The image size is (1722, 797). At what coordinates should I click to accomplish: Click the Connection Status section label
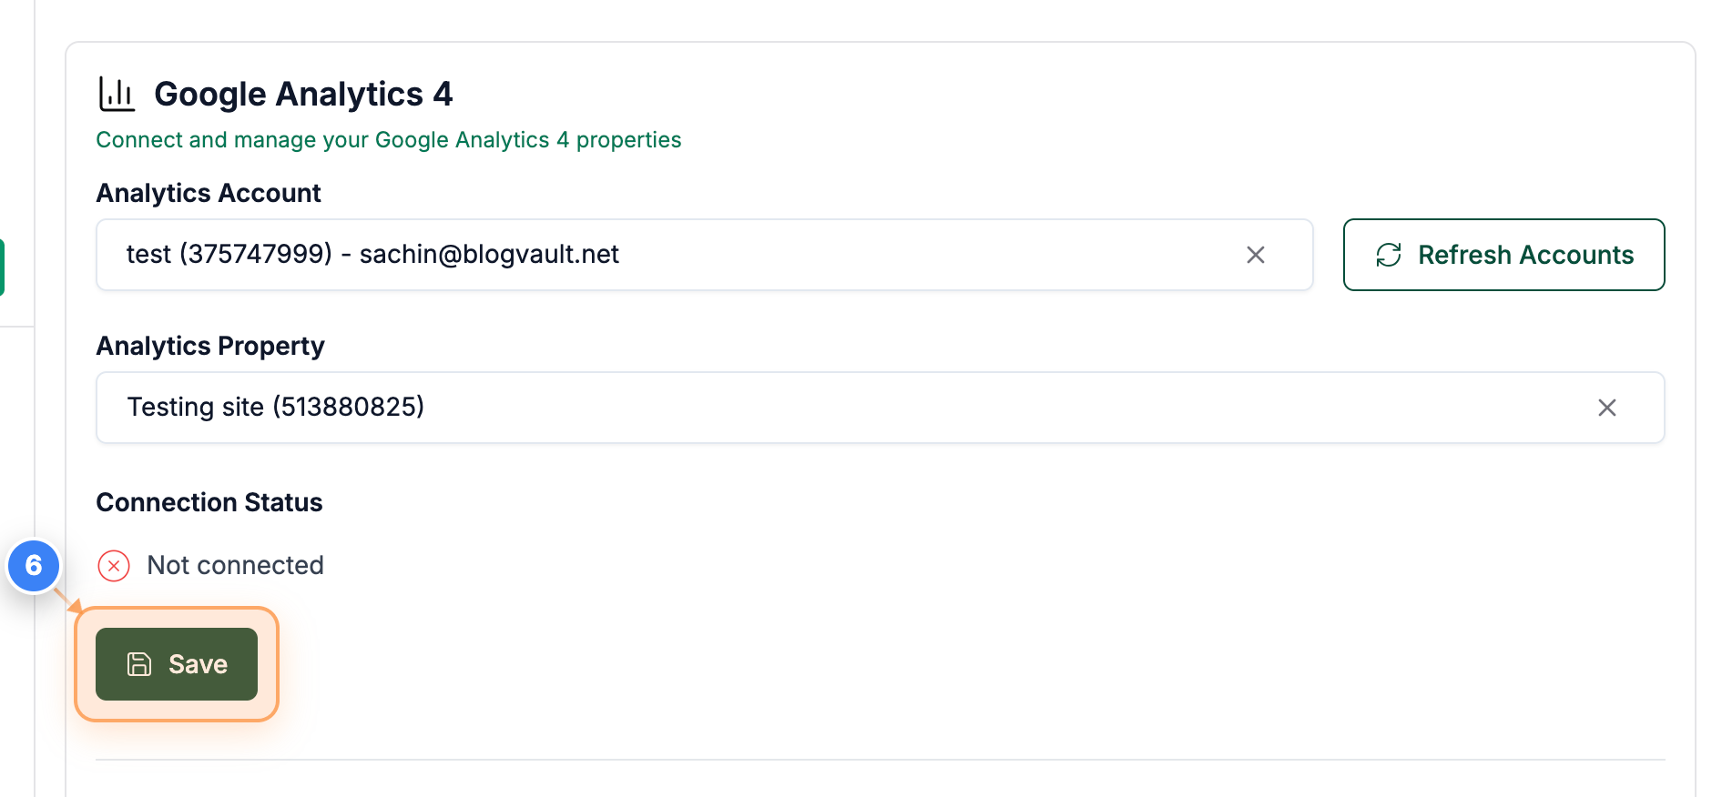click(209, 501)
